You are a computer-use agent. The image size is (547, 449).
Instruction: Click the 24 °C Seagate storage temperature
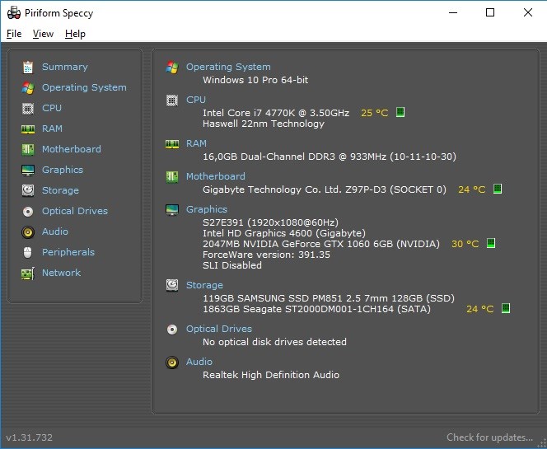(x=480, y=309)
